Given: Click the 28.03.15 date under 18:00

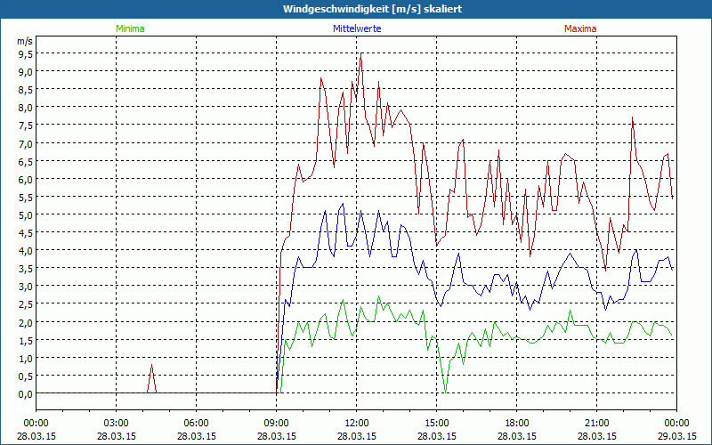Looking at the screenshot, I should point(517,436).
